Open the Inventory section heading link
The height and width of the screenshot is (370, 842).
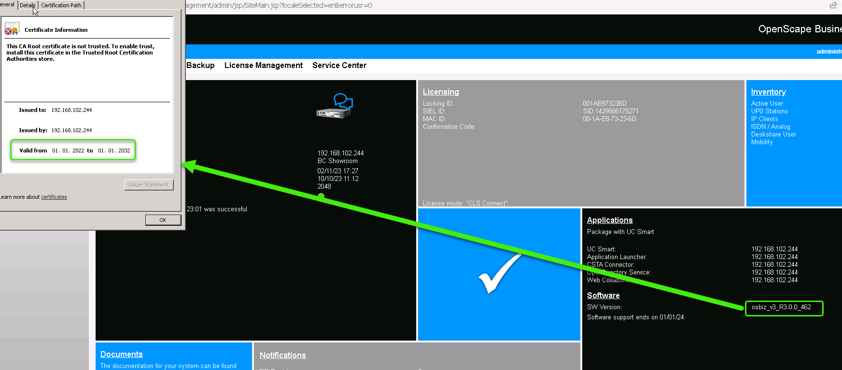point(769,92)
